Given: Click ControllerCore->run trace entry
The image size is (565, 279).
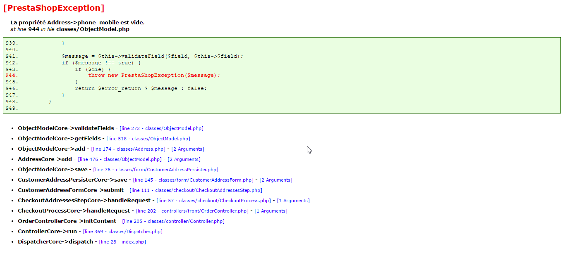Looking at the screenshot, I should (x=47, y=231).
